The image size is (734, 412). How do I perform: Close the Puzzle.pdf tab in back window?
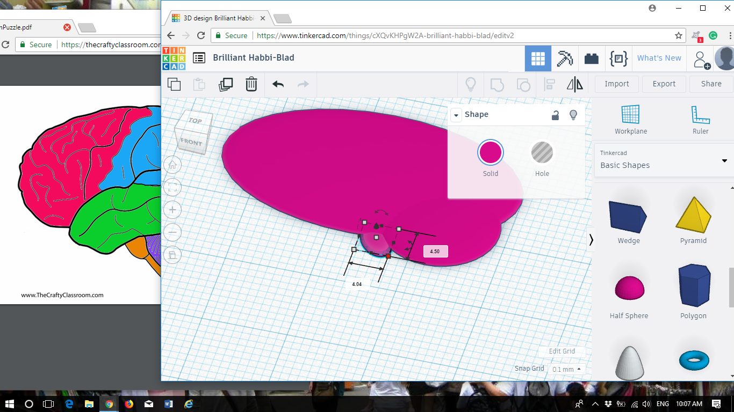67,27
